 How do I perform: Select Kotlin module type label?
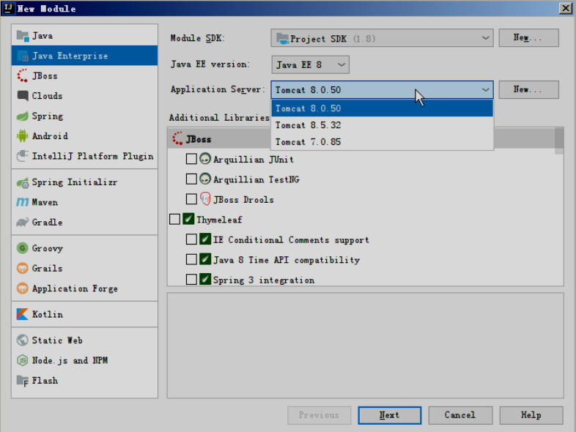(x=48, y=315)
